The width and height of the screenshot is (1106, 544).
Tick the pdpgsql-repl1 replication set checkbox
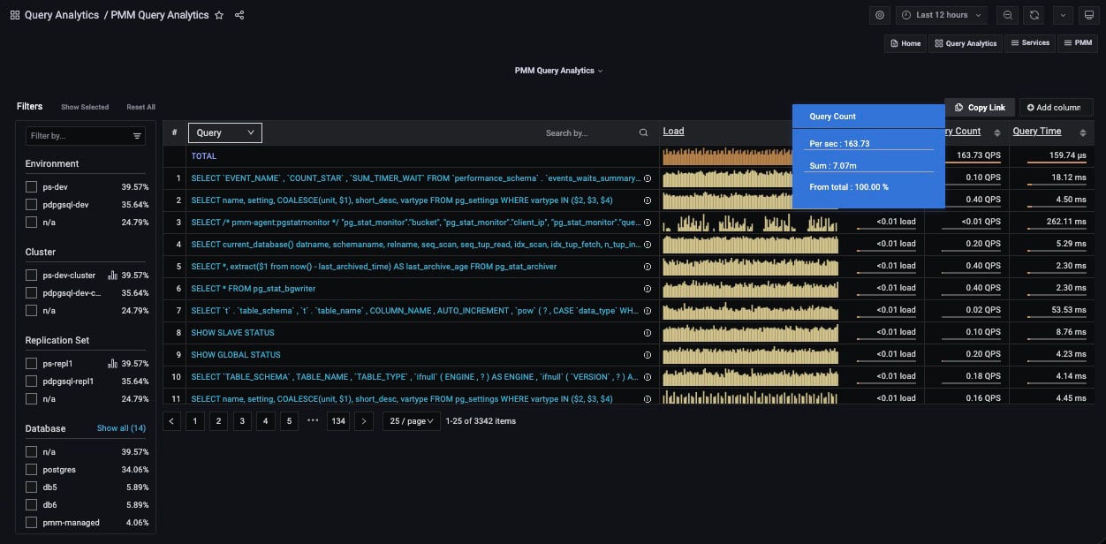(x=32, y=382)
